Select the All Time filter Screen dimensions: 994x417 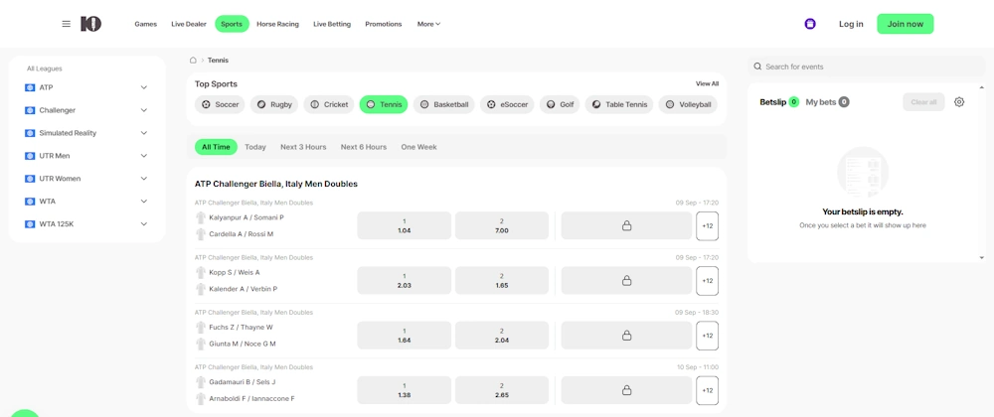coord(216,147)
